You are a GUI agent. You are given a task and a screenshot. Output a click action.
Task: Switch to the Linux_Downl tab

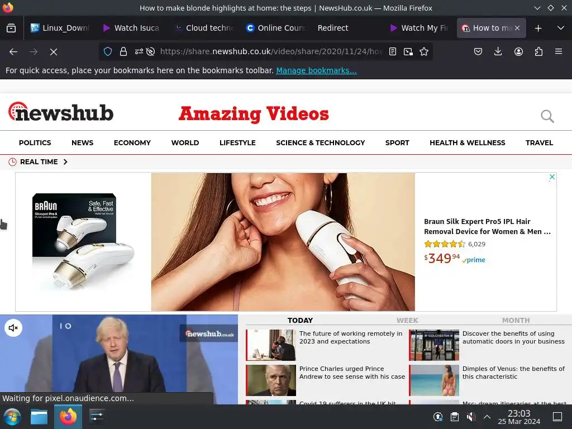click(x=60, y=28)
